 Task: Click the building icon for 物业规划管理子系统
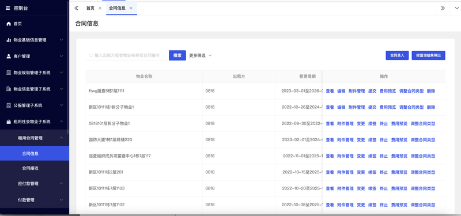tap(9, 73)
